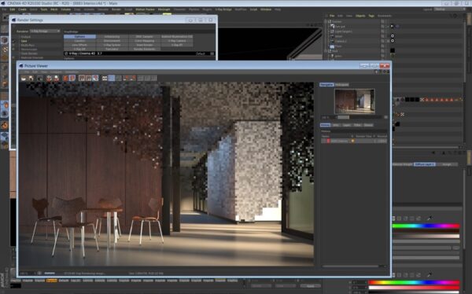Click the open image icon in Picture Viewer toolbar
The width and height of the screenshot is (472, 294).
coord(24,79)
